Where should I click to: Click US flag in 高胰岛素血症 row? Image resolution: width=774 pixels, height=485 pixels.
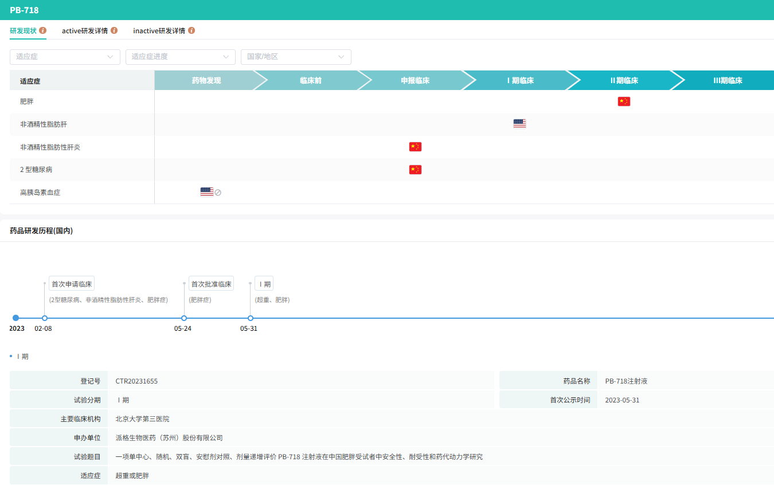(x=206, y=192)
